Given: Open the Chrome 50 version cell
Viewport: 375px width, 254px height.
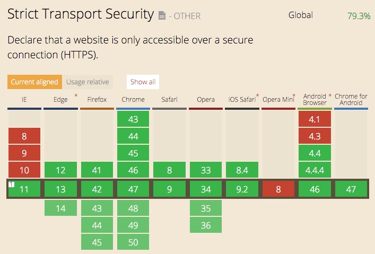Looking at the screenshot, I should (134, 242).
